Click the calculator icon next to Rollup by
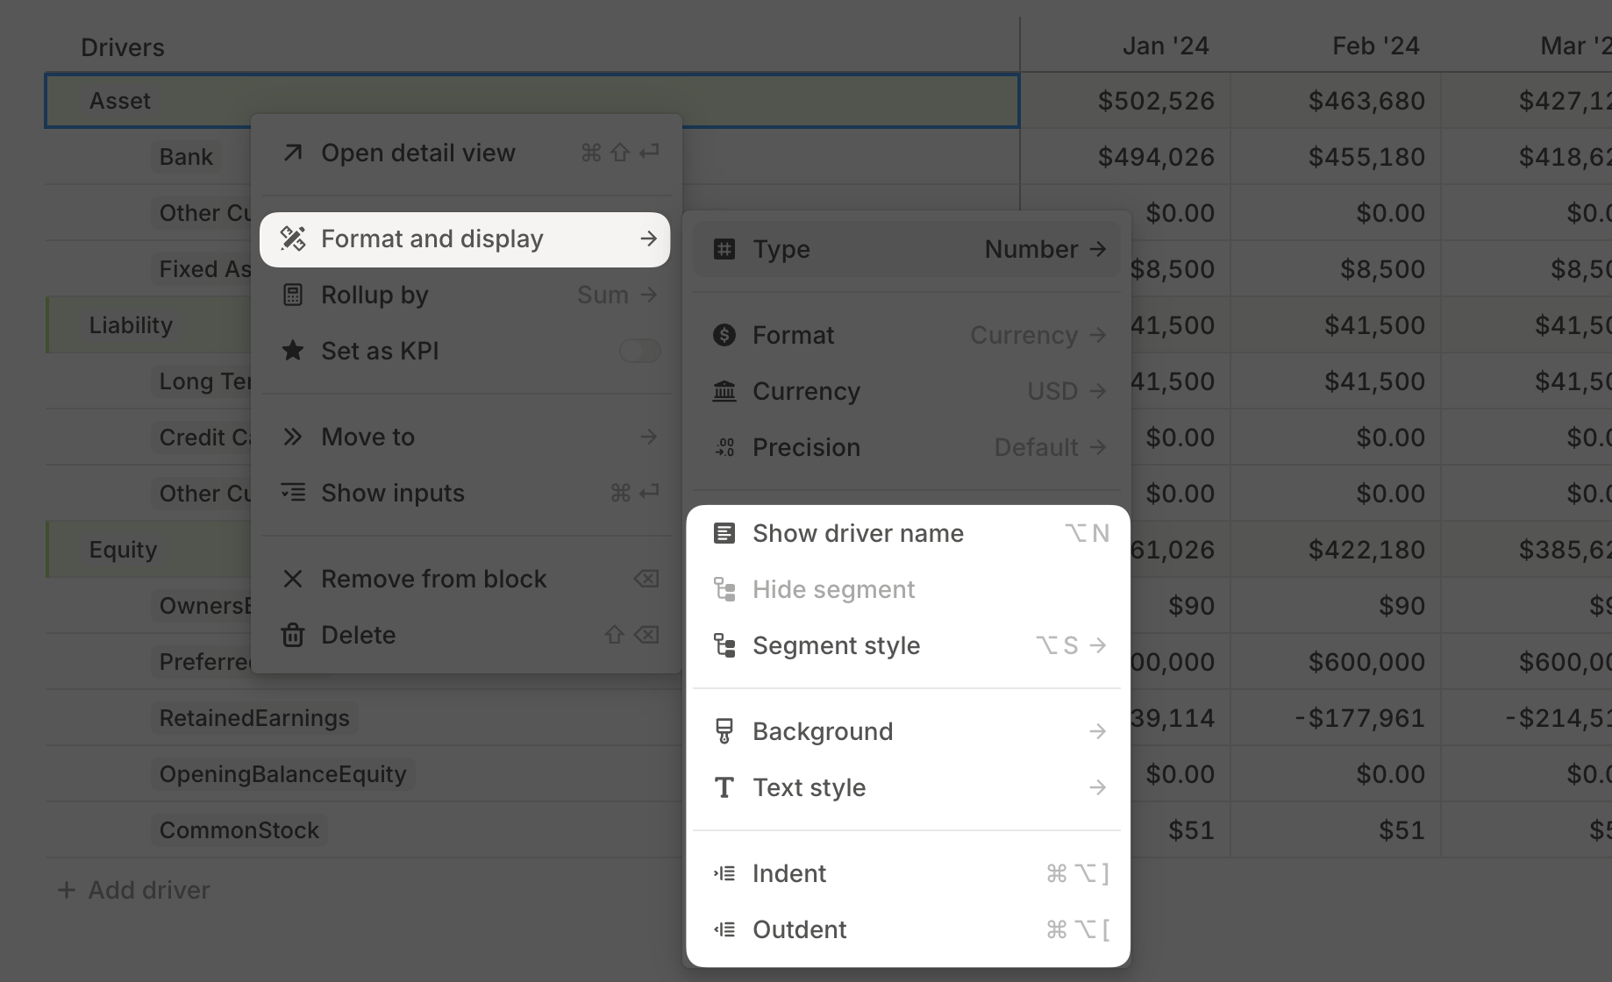The height and width of the screenshot is (982, 1612). [293, 295]
